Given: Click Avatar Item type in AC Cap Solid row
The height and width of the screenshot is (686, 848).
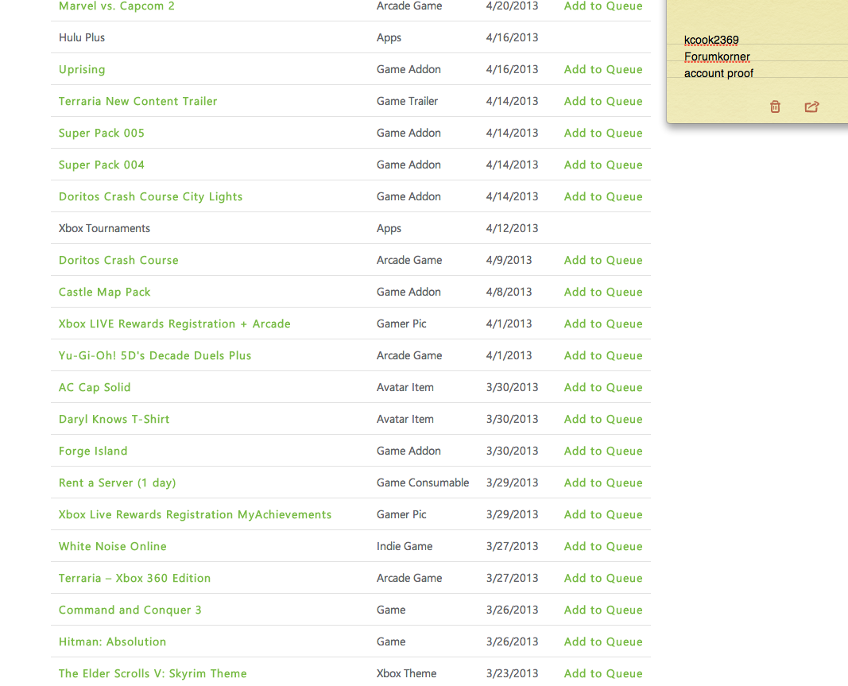Looking at the screenshot, I should [x=405, y=387].
